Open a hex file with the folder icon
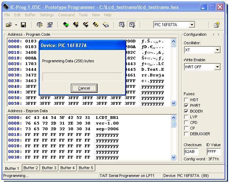229x183 pixels. (x=9, y=25)
